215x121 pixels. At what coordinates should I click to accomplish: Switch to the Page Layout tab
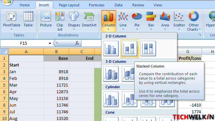pos(69,5)
